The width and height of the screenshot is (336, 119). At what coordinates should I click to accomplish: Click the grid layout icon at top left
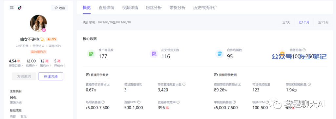pyautogui.click(x=12, y=8)
